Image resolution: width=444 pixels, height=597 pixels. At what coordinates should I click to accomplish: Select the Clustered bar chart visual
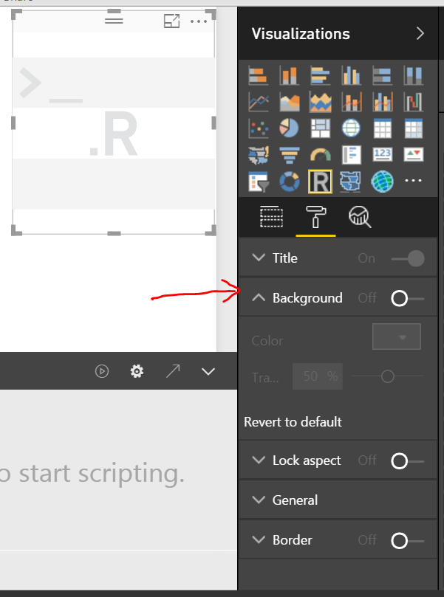(x=320, y=75)
